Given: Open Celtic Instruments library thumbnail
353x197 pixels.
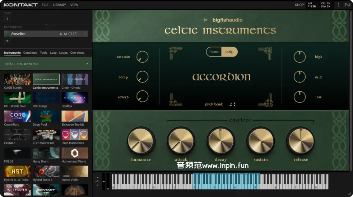Looking at the screenshot, I should [46, 79].
